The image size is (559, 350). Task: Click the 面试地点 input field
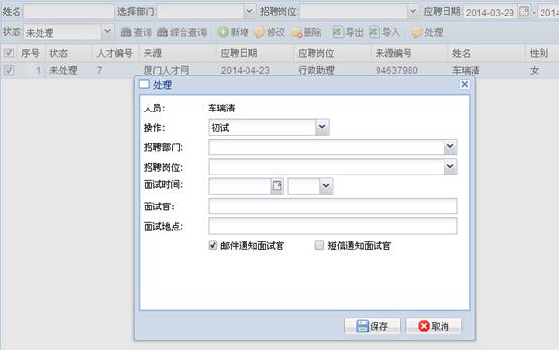pos(333,225)
